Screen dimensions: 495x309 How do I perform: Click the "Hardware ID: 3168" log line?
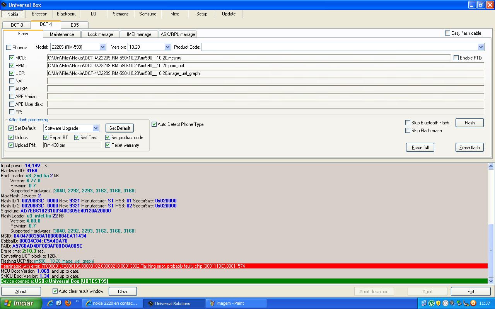19,171
